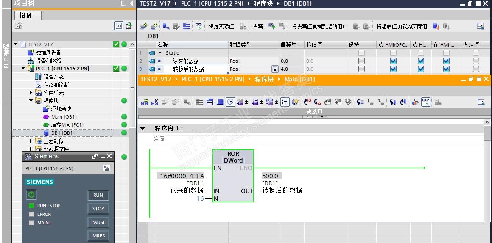Click 保持实际值 button in DB1 toolbar
The width and height of the screenshot is (492, 243).
pyautogui.click(x=221, y=27)
